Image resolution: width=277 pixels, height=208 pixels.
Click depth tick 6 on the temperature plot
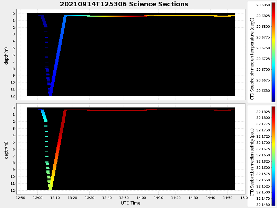coord(14,55)
